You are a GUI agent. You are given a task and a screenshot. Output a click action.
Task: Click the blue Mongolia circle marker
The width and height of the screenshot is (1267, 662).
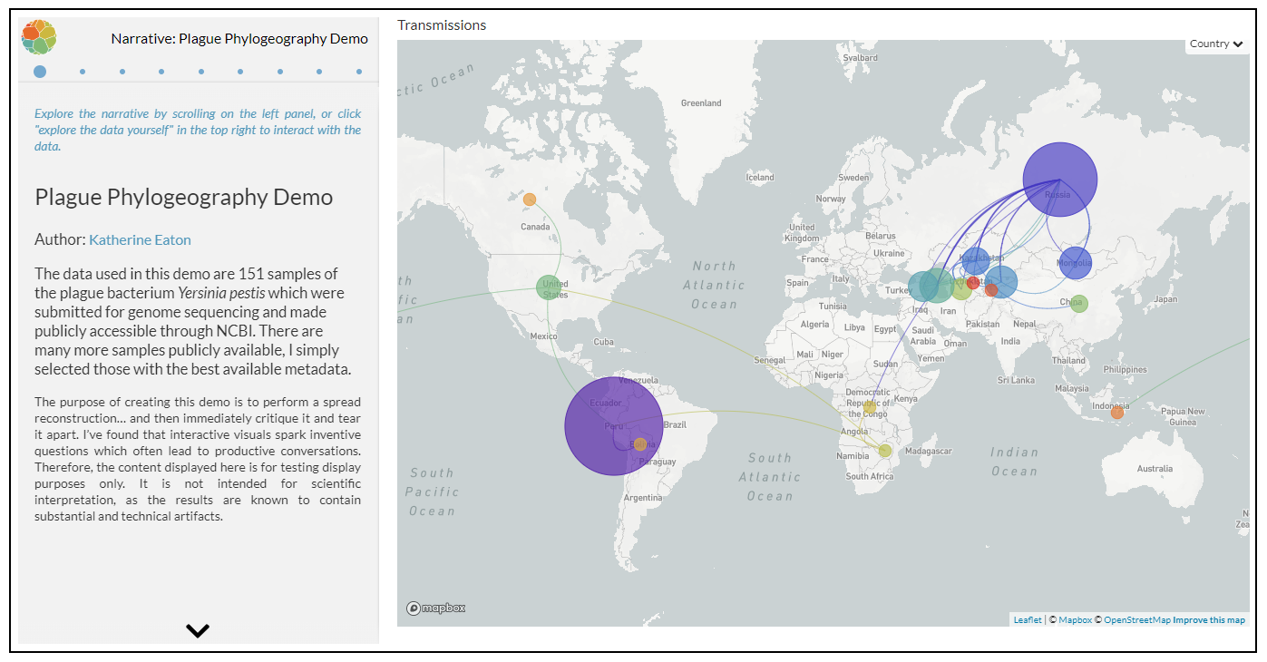tap(1075, 263)
